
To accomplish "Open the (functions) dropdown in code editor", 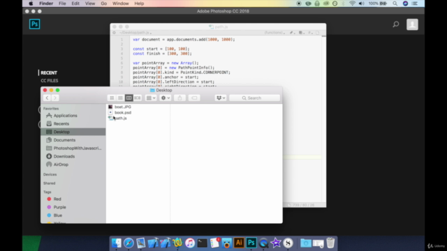I will point(274,33).
